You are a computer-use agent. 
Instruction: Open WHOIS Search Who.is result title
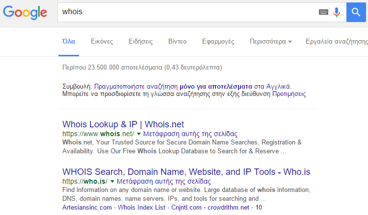pos(186,172)
